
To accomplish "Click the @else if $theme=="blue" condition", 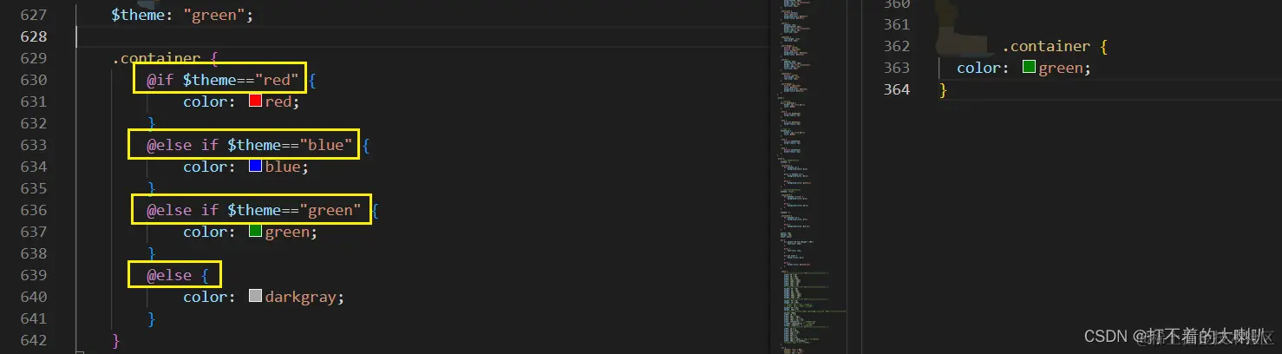I will [x=251, y=145].
